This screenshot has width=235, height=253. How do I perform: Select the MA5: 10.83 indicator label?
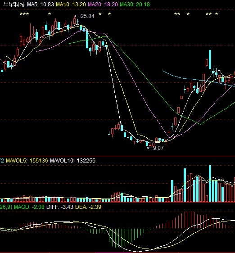pyautogui.click(x=41, y=5)
